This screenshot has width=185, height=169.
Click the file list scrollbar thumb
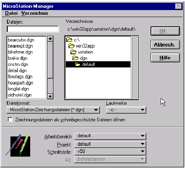tap(50, 60)
